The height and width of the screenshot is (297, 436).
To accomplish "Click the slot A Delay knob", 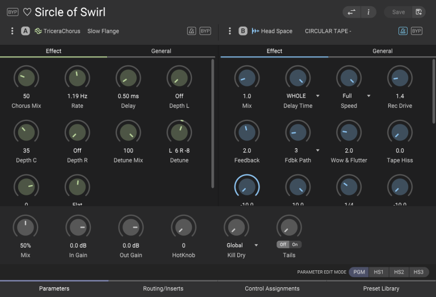I will [x=128, y=78].
